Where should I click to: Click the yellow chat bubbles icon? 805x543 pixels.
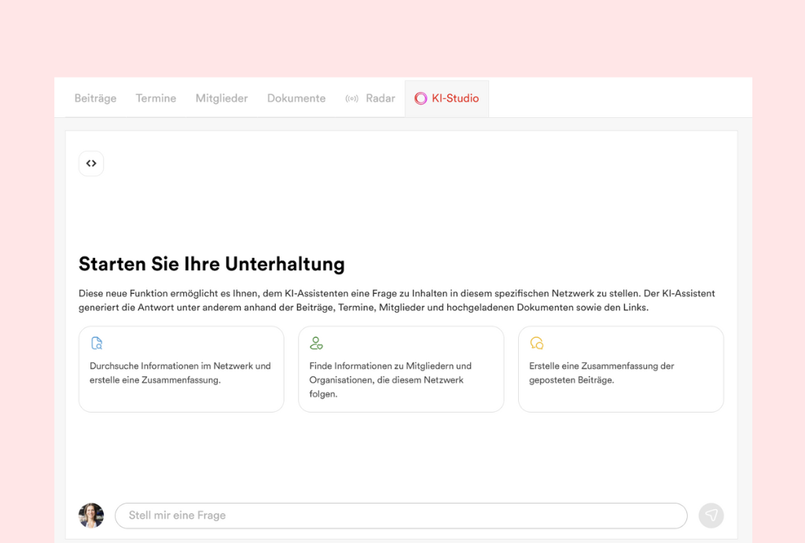[x=537, y=343]
